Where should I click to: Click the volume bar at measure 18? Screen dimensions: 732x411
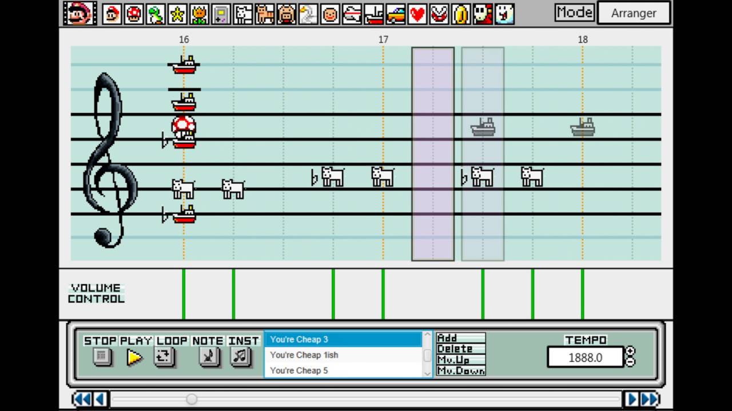pyautogui.click(x=582, y=294)
